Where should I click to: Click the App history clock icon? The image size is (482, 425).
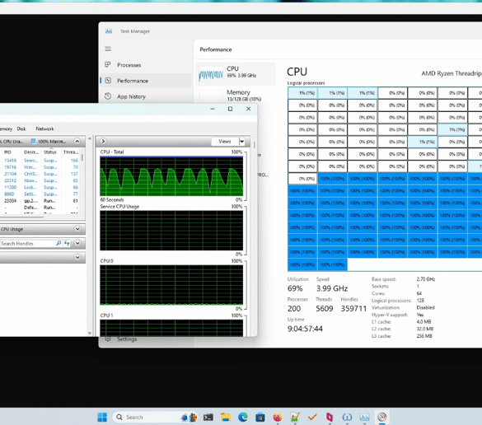click(108, 96)
